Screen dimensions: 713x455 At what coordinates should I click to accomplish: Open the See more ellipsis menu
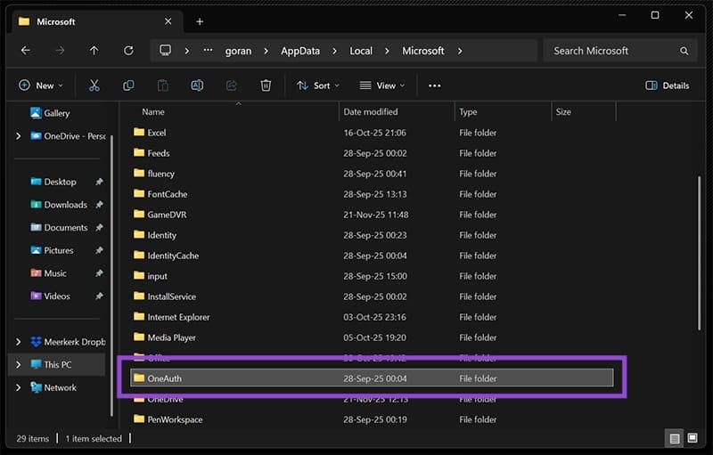click(x=434, y=85)
